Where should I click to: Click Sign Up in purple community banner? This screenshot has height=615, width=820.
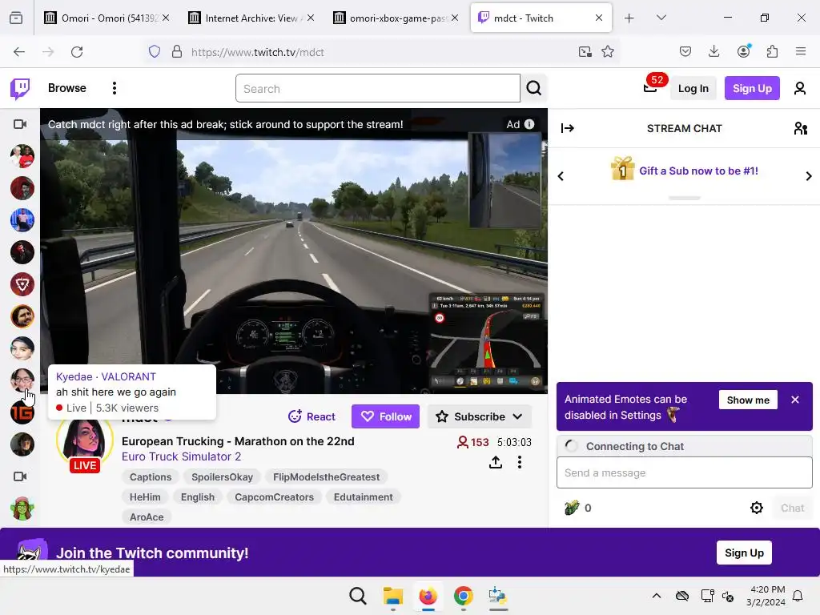pyautogui.click(x=744, y=553)
